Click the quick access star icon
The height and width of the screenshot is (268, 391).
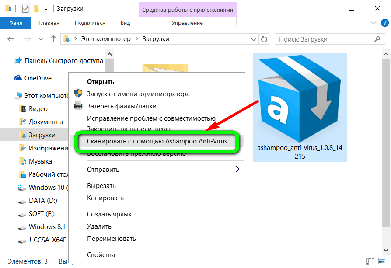coord(18,61)
